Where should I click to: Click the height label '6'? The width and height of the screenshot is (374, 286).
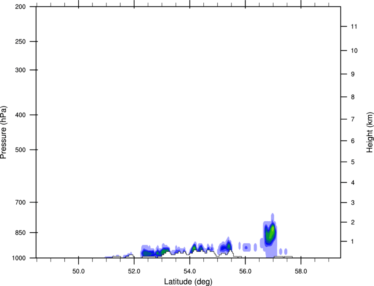353,141
